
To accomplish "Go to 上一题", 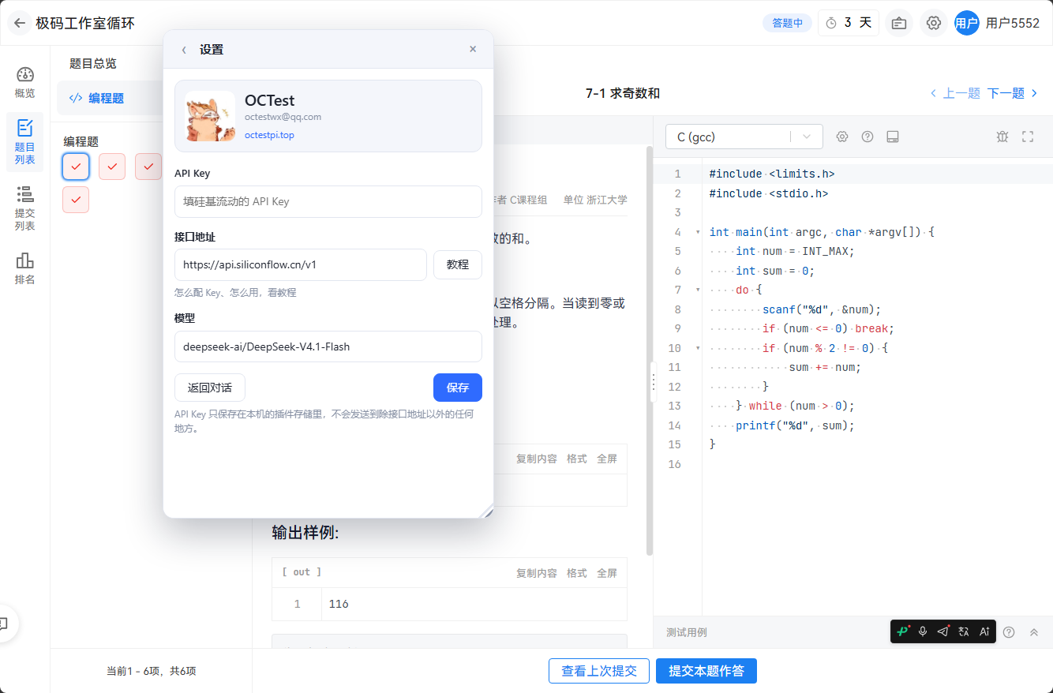I will tap(955, 93).
